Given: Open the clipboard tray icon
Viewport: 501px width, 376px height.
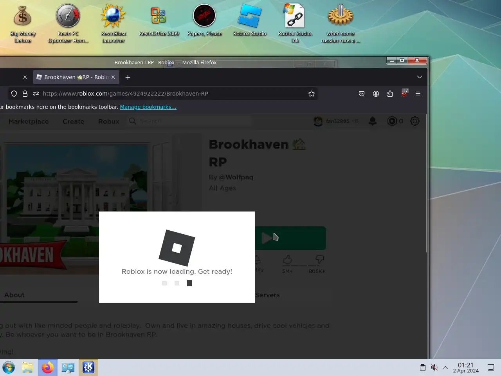Looking at the screenshot, I should pyautogui.click(x=423, y=367).
